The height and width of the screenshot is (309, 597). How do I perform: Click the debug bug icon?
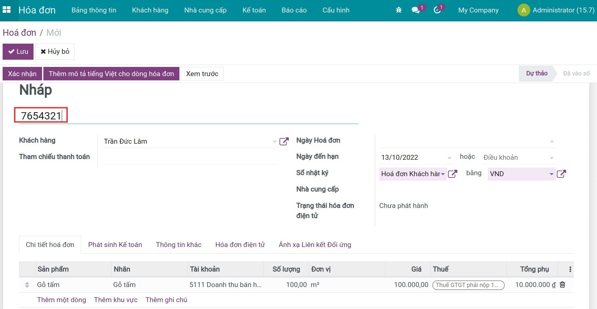[399, 10]
